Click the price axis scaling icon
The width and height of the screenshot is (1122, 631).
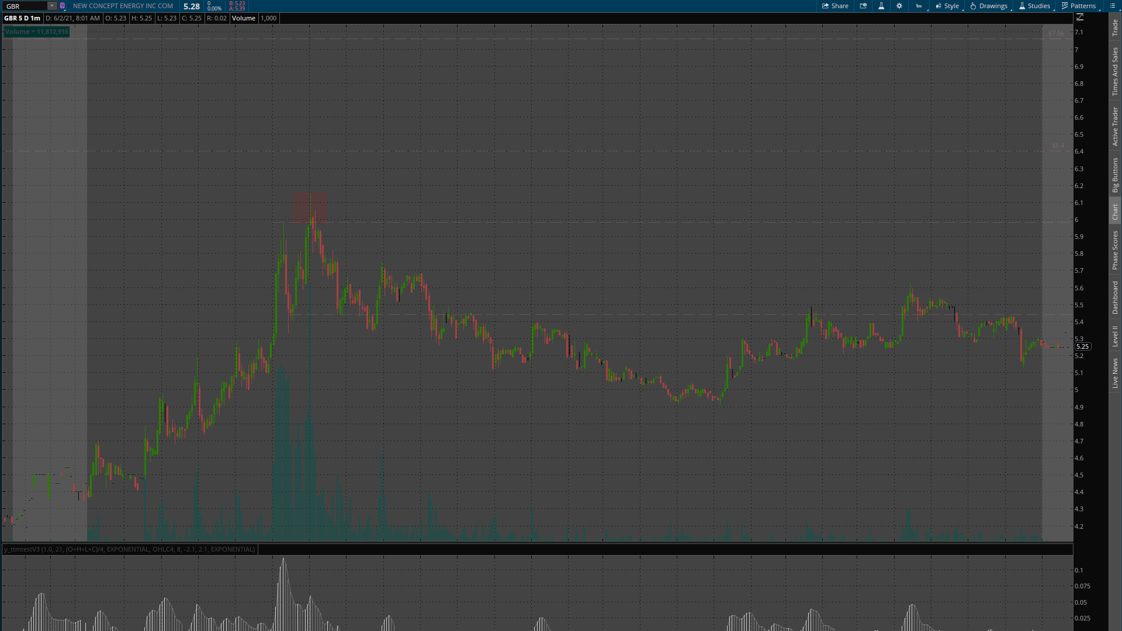1080,18
